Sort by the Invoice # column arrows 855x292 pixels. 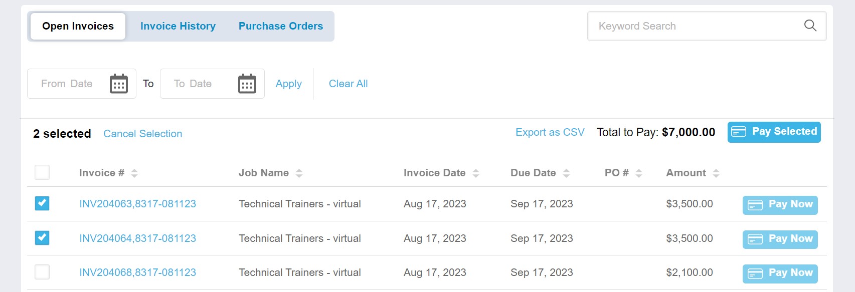tap(134, 172)
